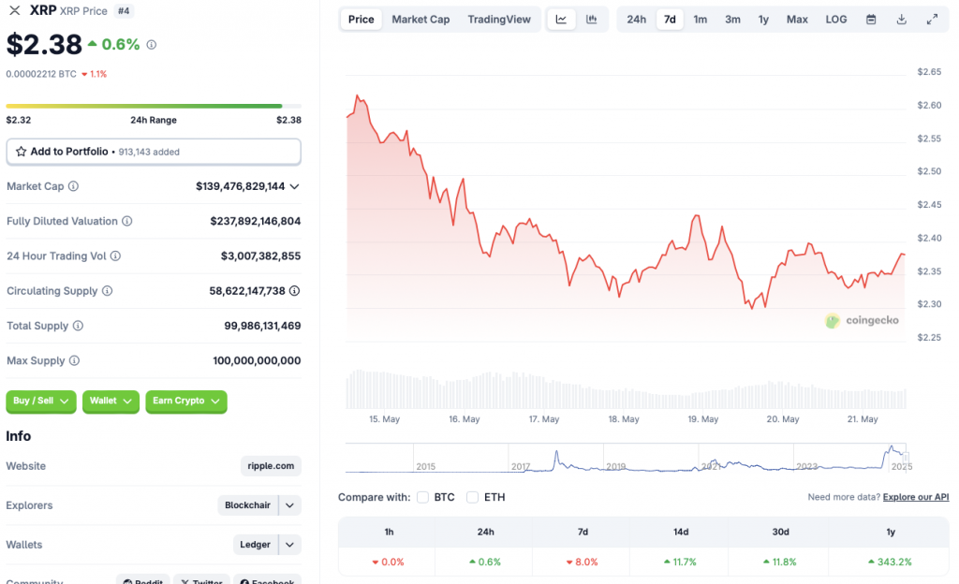
Task: Click the ripple.com website link
Action: click(270, 466)
